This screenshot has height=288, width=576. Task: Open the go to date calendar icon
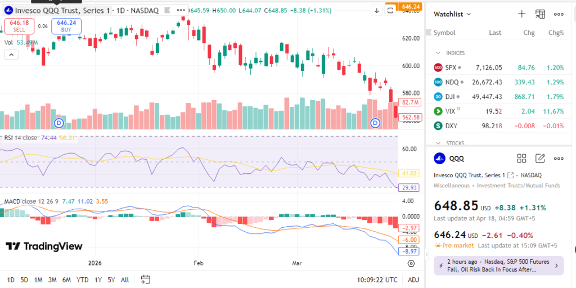(145, 280)
